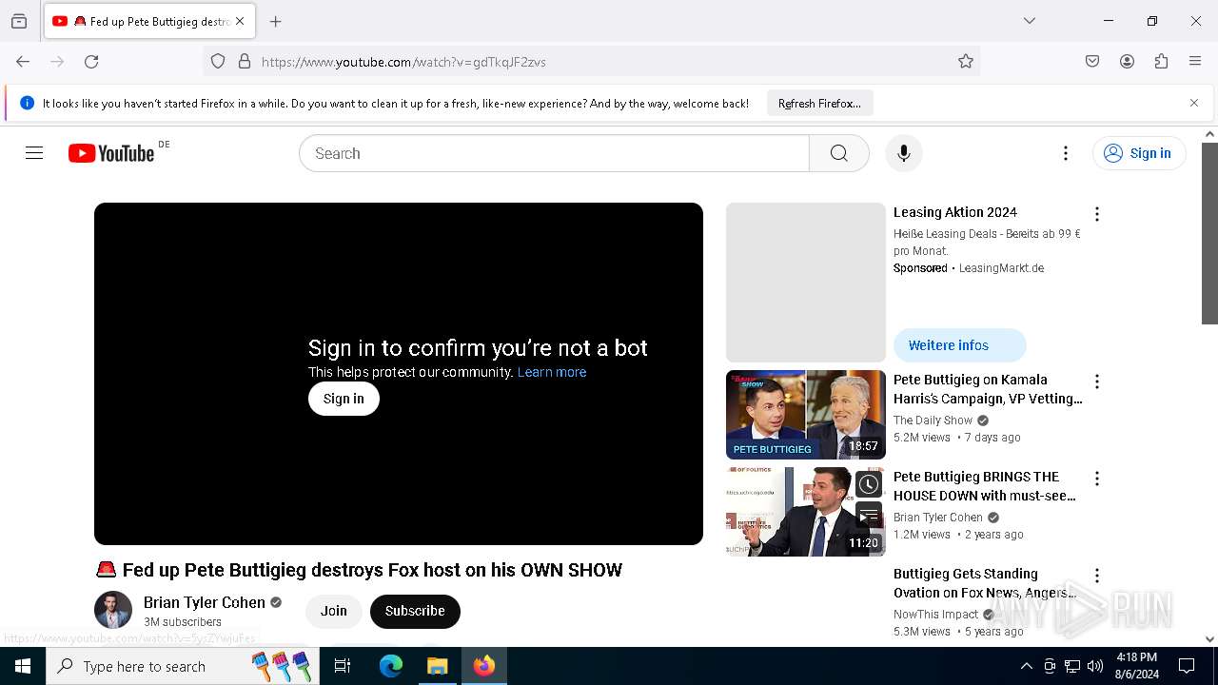The image size is (1218, 685).
Task: Open Brian Tyler Cohen channel avatar
Action: pyautogui.click(x=113, y=611)
